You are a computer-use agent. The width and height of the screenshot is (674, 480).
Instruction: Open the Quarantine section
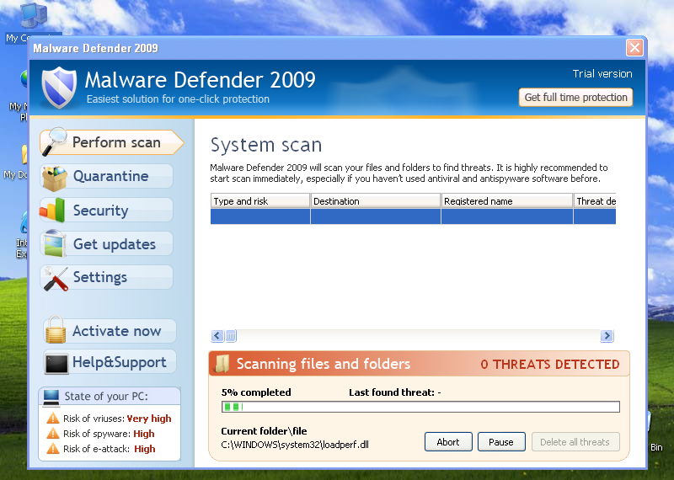pyautogui.click(x=107, y=176)
